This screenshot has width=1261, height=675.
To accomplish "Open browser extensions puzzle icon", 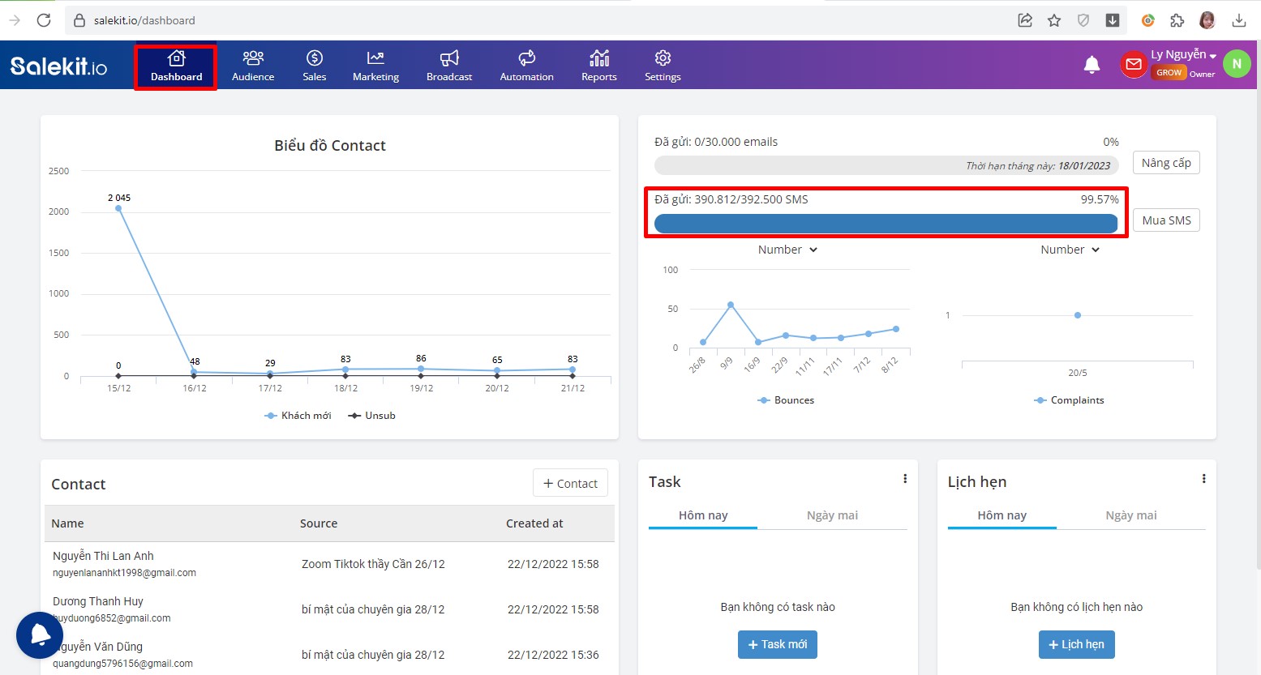I will (1177, 20).
